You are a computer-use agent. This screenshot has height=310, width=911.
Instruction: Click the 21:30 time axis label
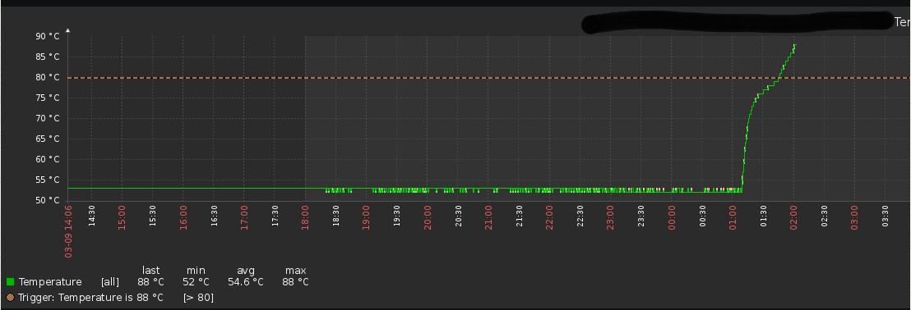519,216
